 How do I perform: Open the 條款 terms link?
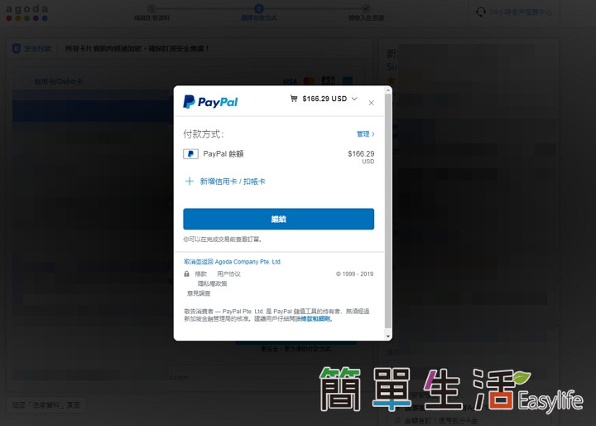pos(200,274)
